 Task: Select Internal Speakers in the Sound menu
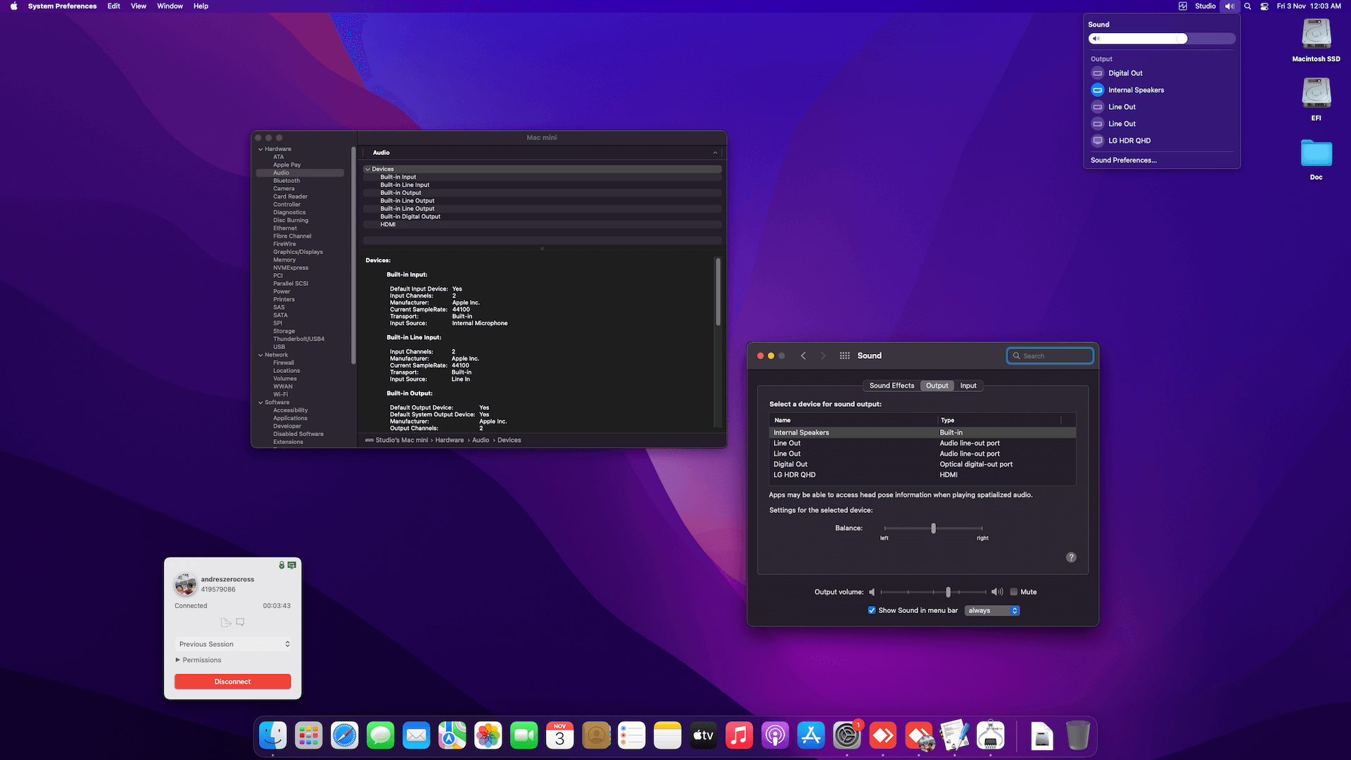click(1162, 90)
